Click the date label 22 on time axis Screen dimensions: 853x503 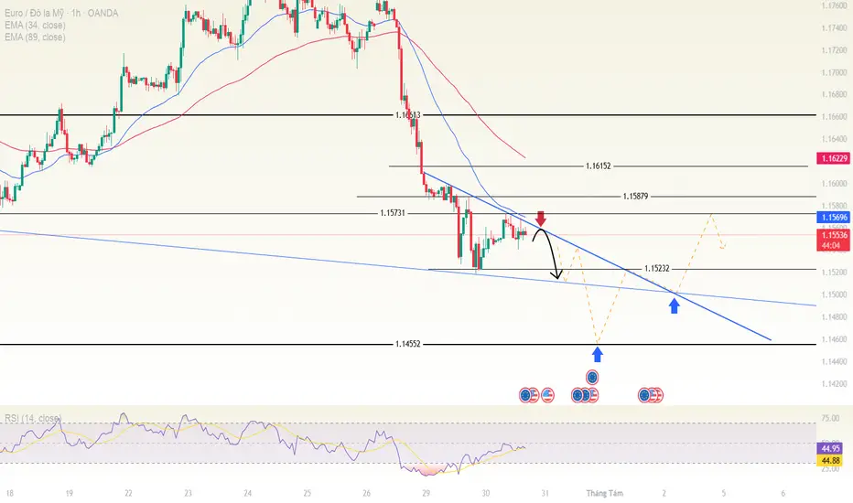(128, 493)
